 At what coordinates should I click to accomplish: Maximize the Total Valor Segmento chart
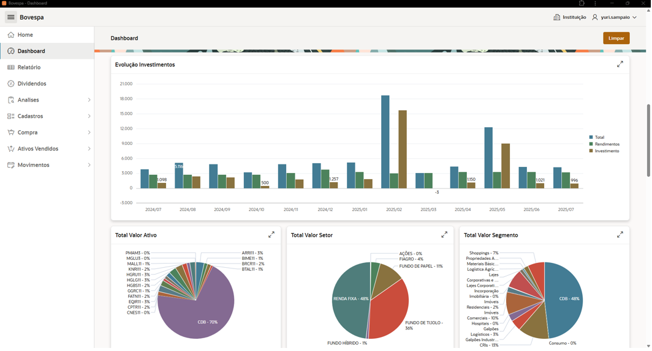[x=620, y=234]
